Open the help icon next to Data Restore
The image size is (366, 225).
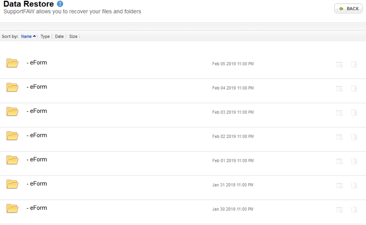coord(60,4)
